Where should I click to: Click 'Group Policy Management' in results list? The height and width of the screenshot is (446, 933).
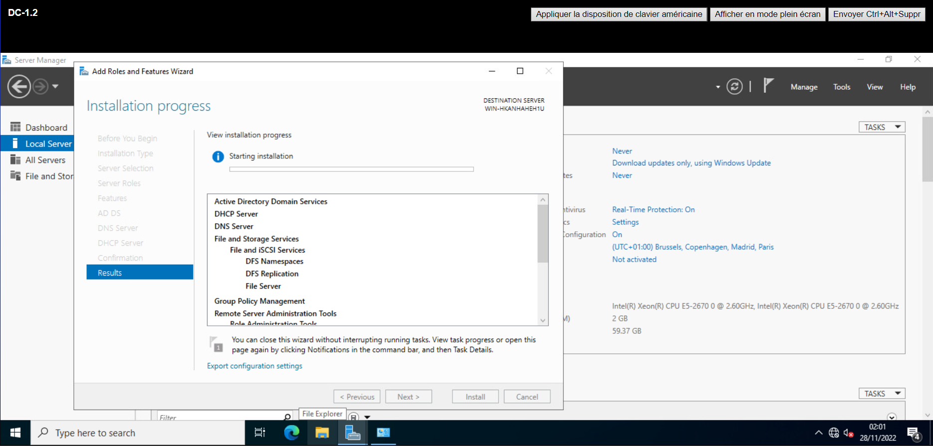[x=259, y=301]
